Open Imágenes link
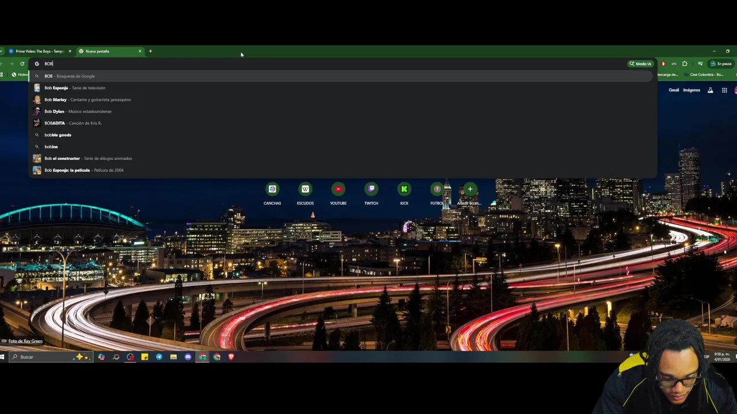 click(692, 90)
